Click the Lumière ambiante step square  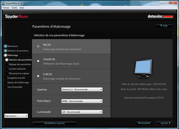click(7, 69)
